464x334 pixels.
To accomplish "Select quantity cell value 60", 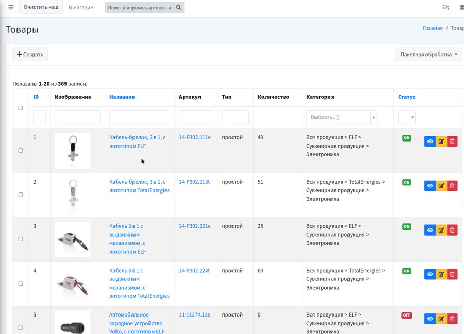I will (x=260, y=270).
